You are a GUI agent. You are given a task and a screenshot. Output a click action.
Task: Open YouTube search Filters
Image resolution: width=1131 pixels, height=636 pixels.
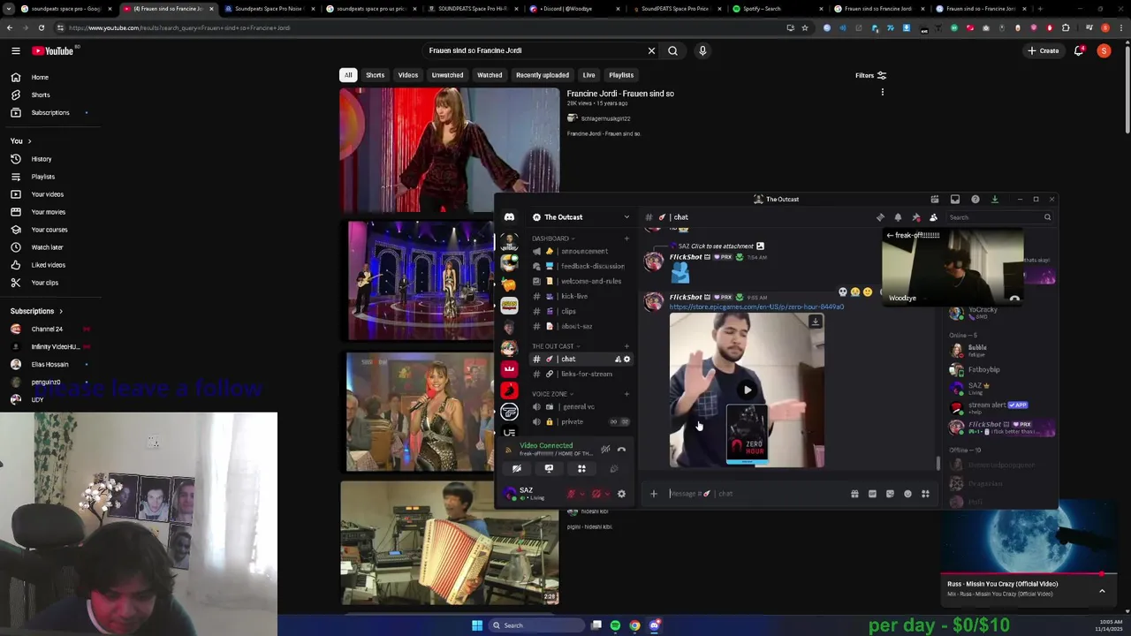(870, 75)
